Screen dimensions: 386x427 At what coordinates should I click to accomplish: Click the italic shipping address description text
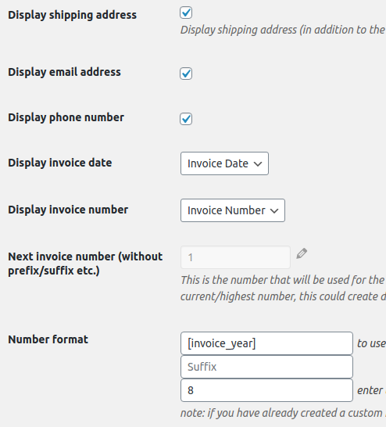click(283, 30)
